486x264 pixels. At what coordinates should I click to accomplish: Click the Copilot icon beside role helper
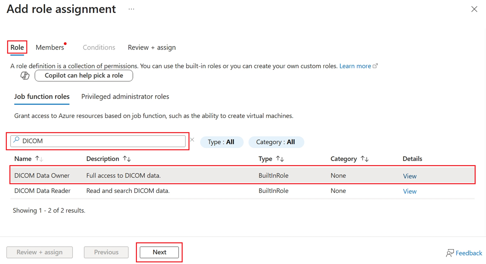tap(25, 76)
